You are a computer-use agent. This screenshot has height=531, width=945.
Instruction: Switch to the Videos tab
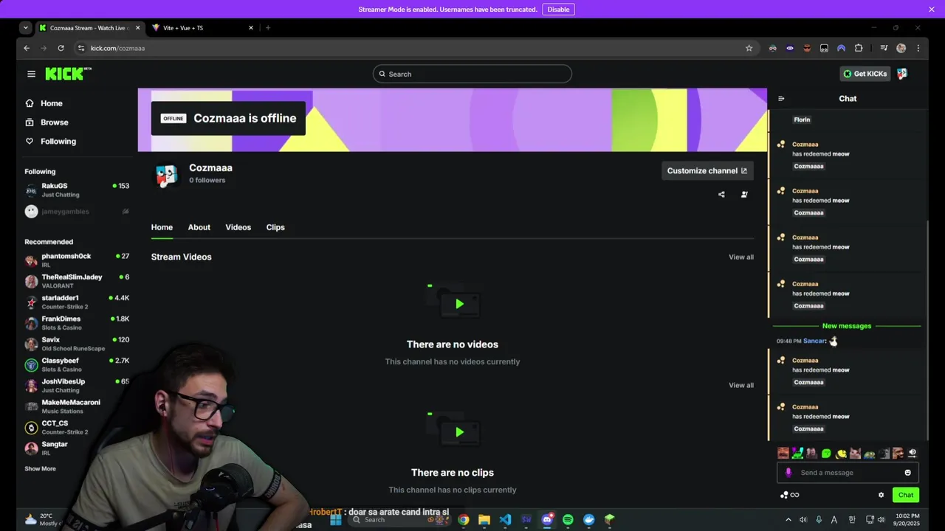tap(238, 227)
